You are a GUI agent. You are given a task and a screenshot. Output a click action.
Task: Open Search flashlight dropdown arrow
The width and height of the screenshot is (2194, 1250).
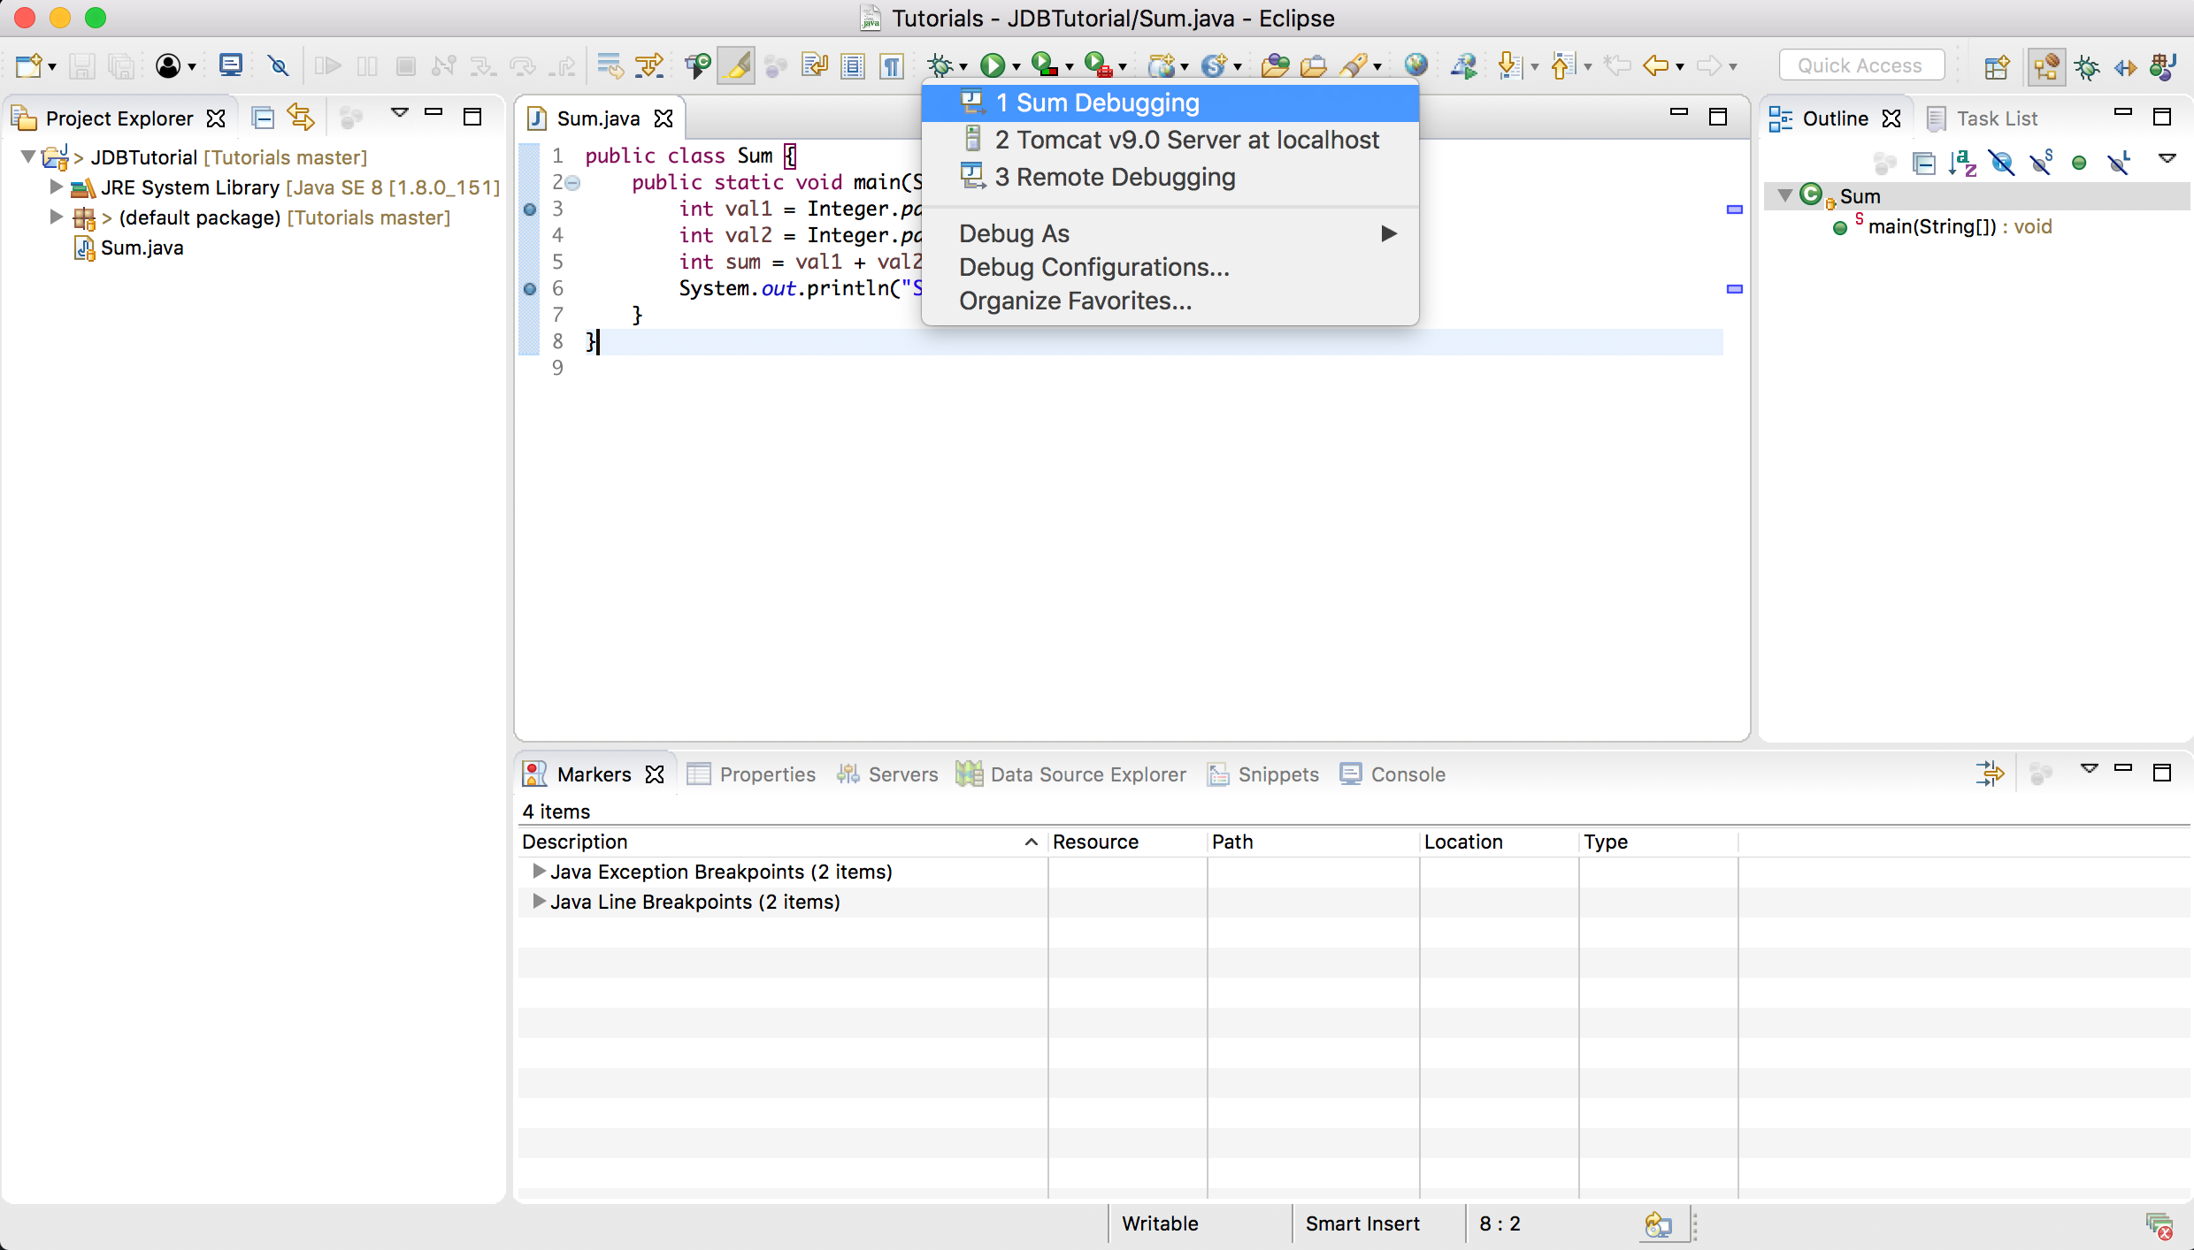(1377, 67)
